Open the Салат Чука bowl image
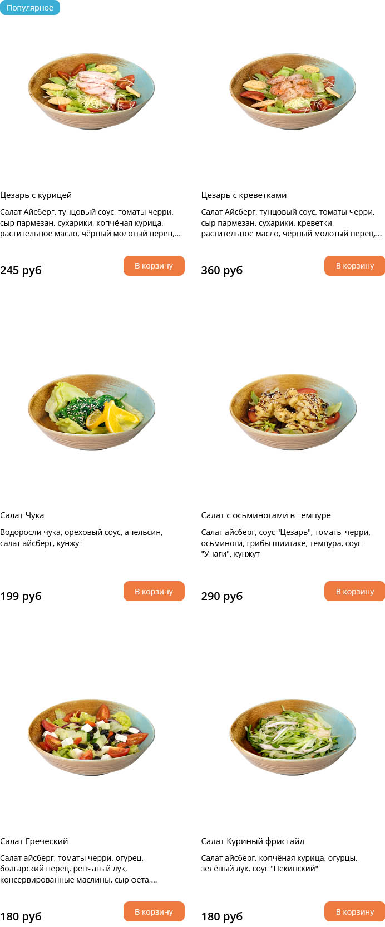 click(x=92, y=412)
